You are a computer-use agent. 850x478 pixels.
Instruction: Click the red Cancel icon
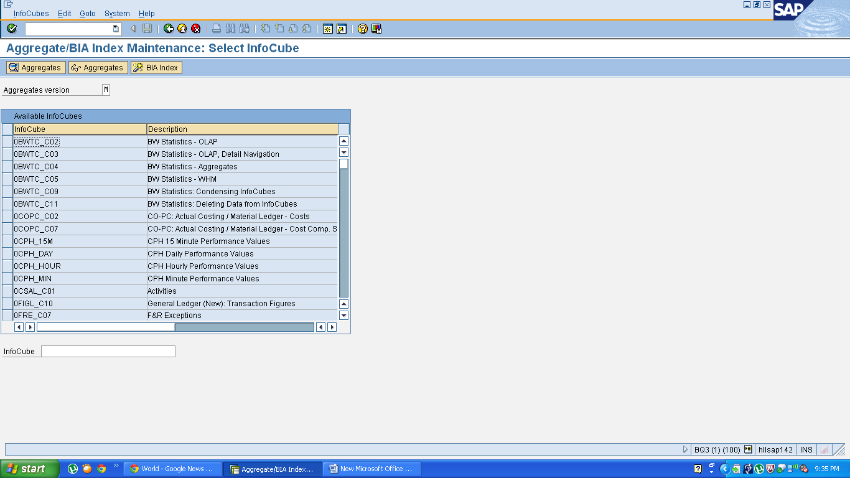196,29
